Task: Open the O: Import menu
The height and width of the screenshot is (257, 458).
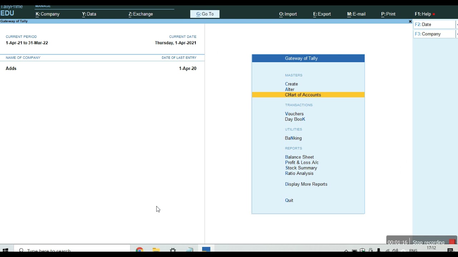Action: click(x=288, y=14)
